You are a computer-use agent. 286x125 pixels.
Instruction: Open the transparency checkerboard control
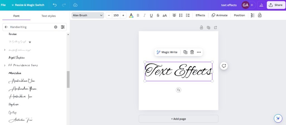pyautogui.click(x=253, y=15)
